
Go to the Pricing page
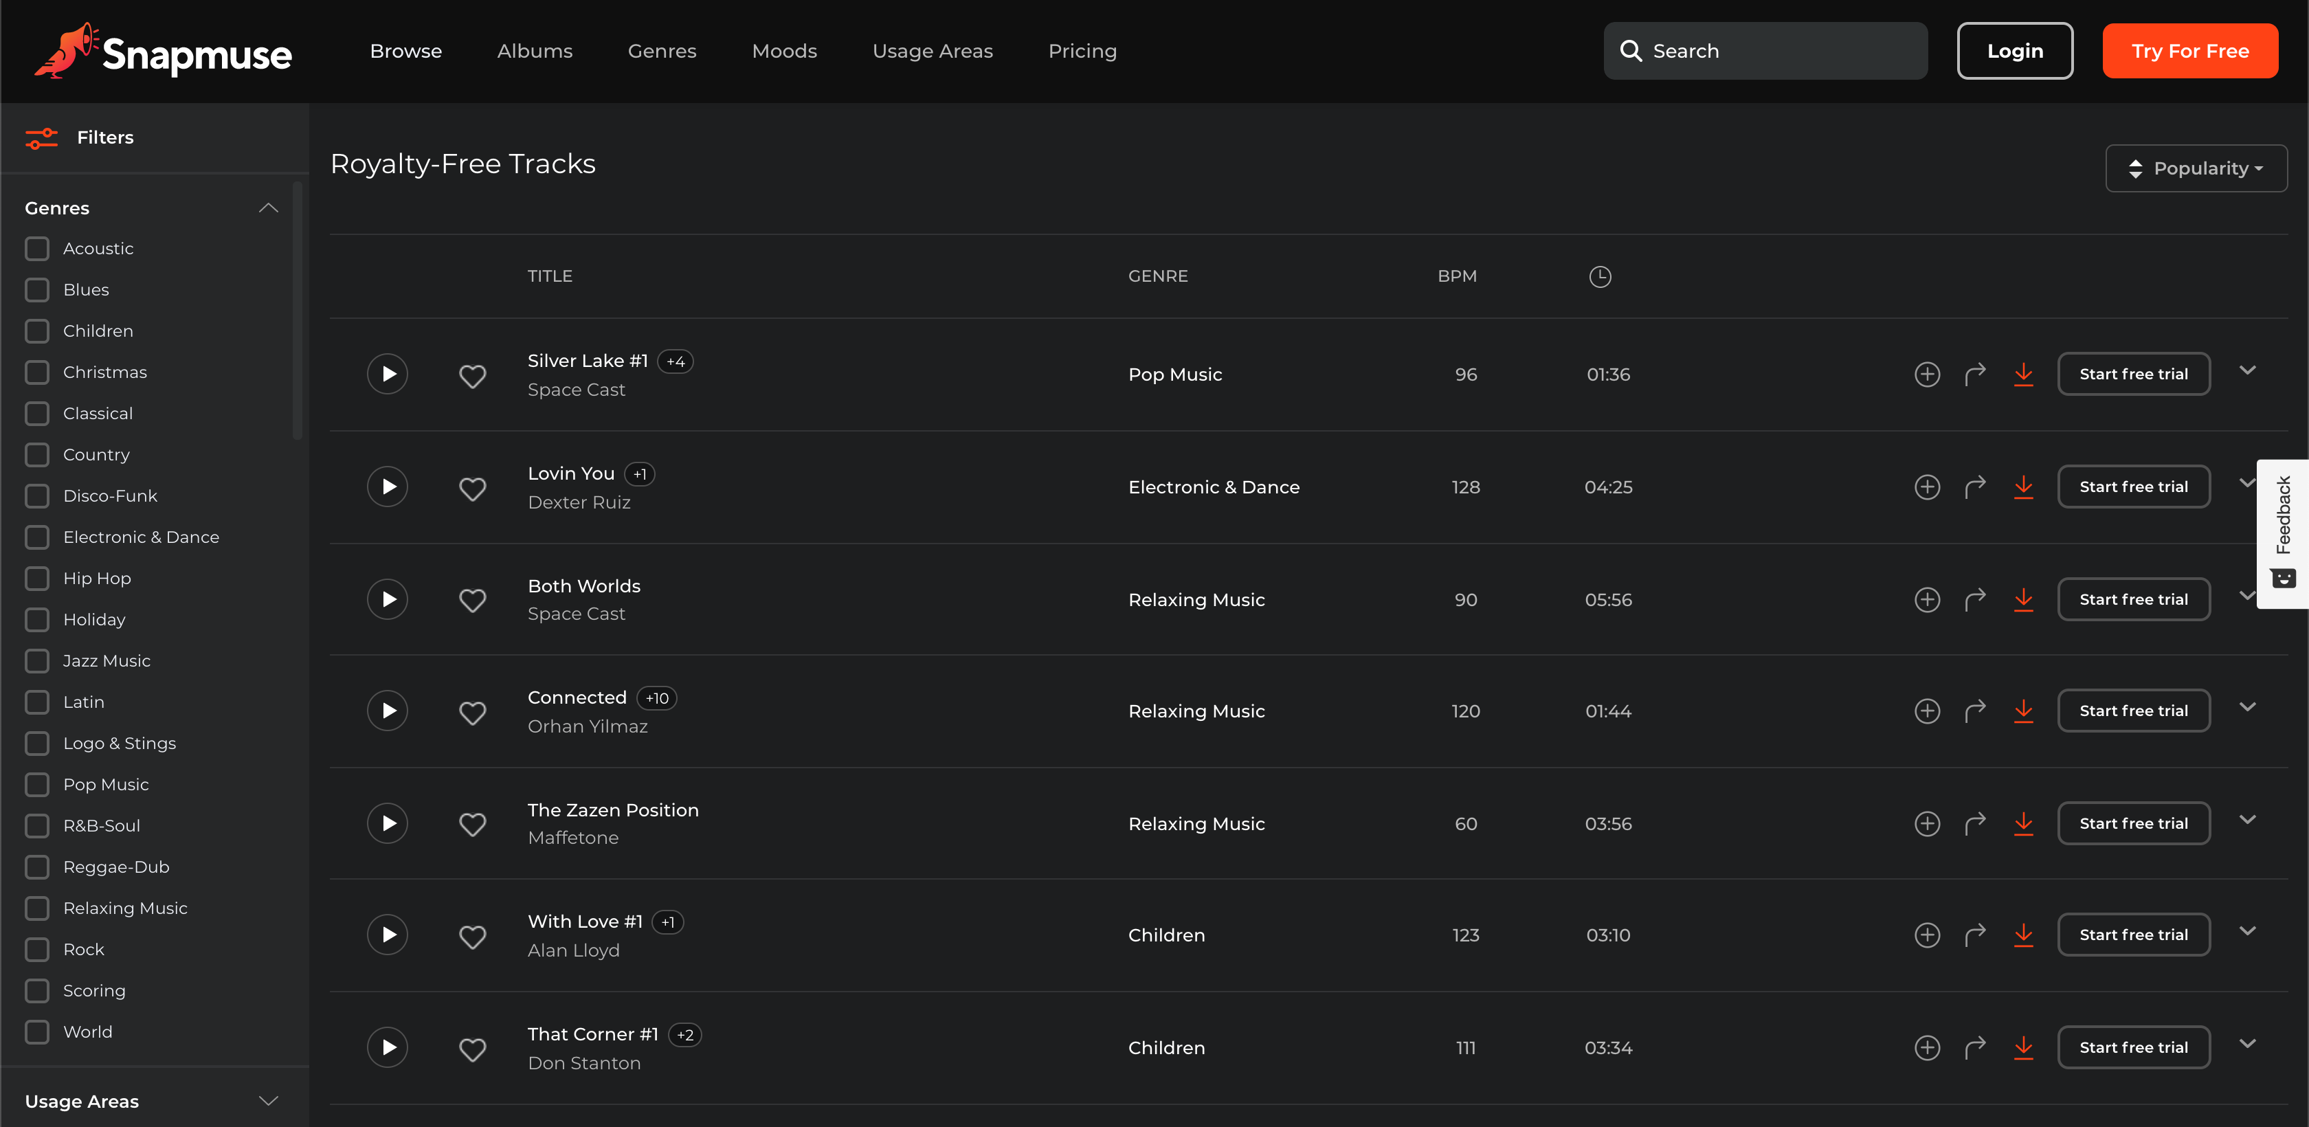pos(1082,51)
